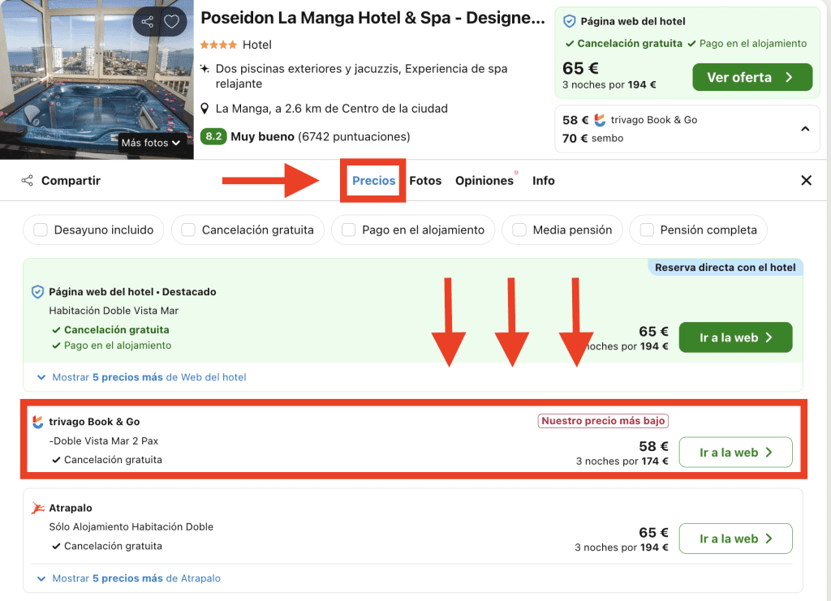Enable the Desayuno incluido filter
Viewport: 831px width, 601px height.
coord(41,230)
